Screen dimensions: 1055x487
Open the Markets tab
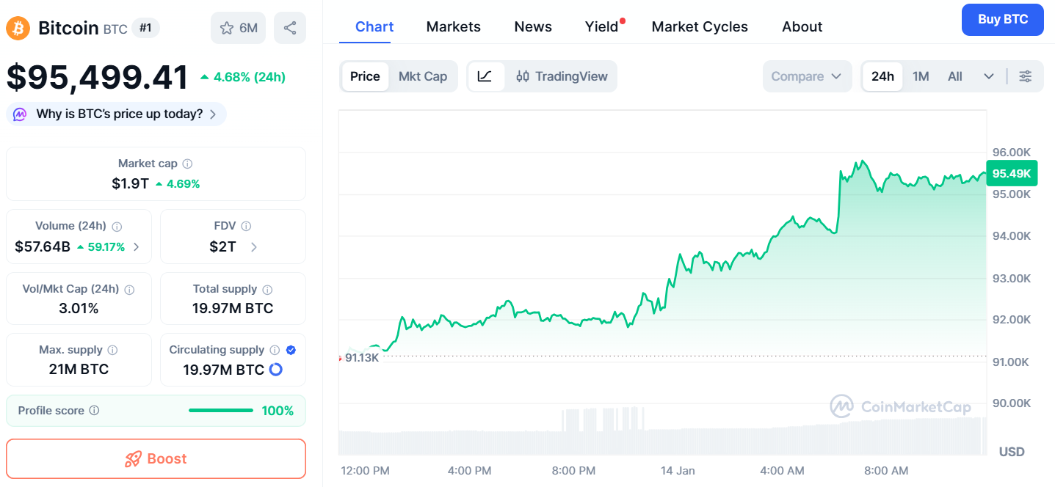pyautogui.click(x=453, y=26)
